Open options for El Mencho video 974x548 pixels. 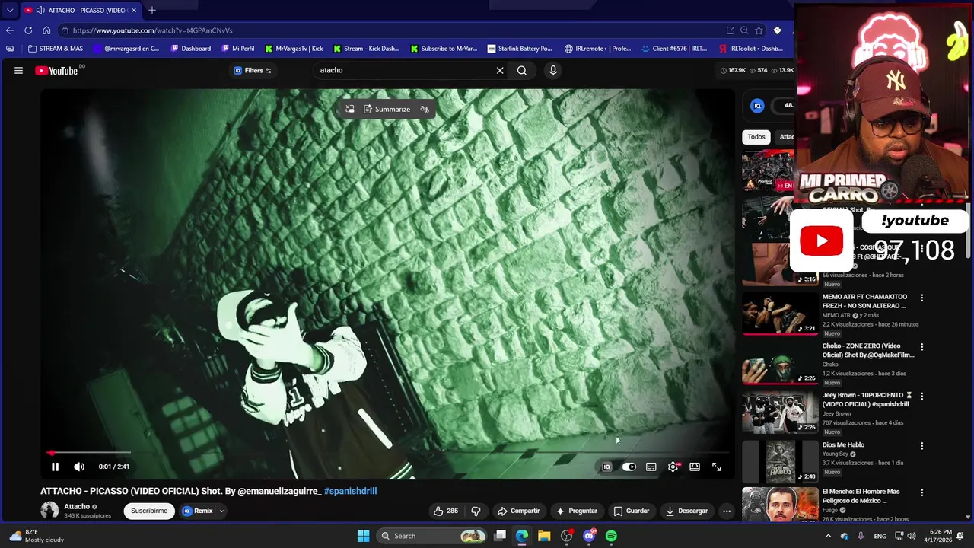tap(922, 492)
